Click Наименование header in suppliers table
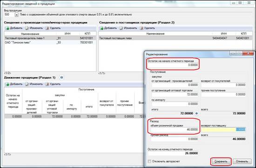 [x=155, y=34]
